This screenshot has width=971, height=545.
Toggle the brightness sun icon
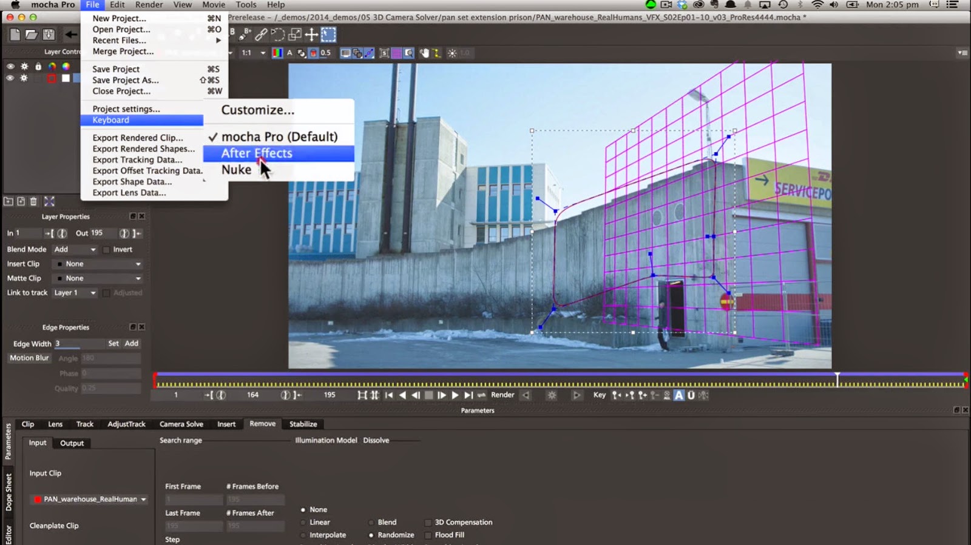click(452, 53)
